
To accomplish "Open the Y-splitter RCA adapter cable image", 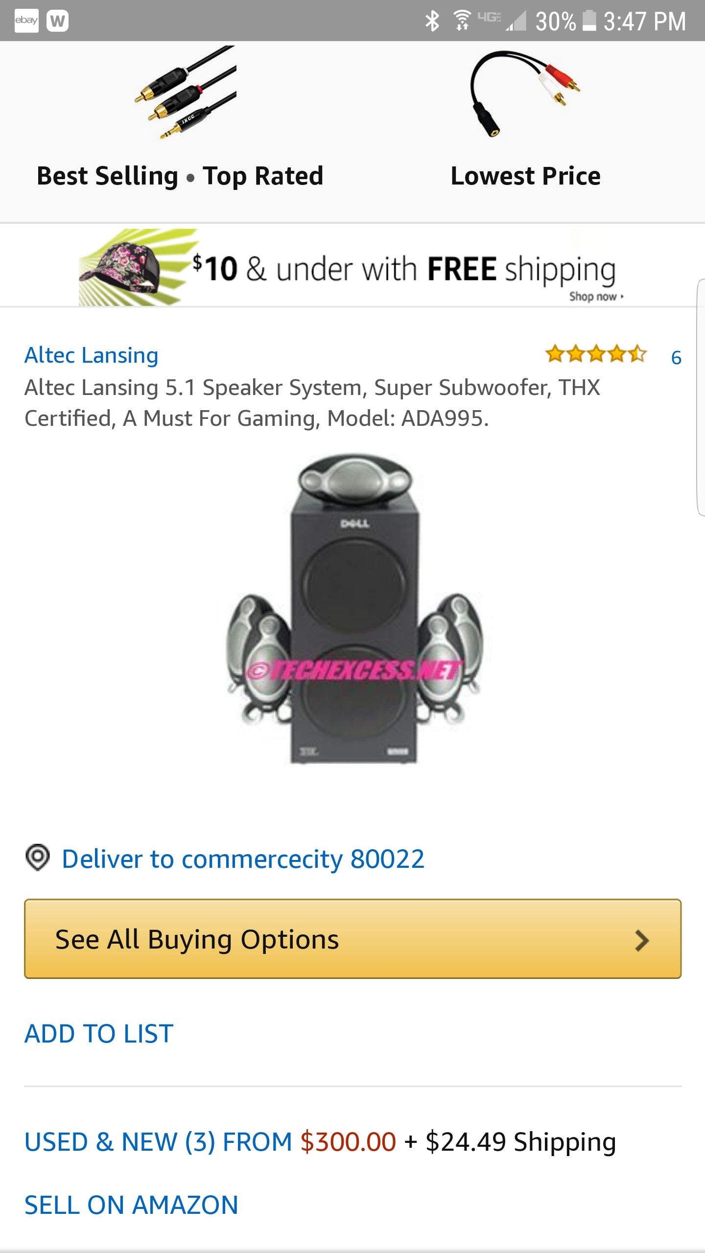I will point(525,93).
